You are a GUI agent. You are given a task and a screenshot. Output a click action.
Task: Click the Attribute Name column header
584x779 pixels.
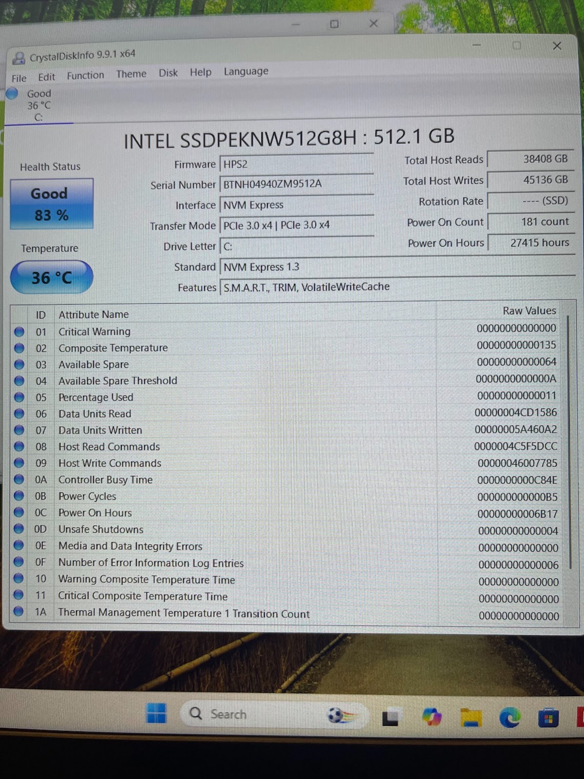pos(94,315)
